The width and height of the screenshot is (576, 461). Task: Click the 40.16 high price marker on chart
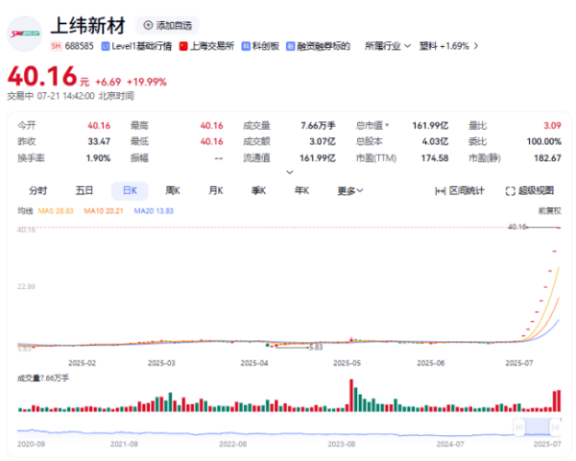tap(517, 227)
